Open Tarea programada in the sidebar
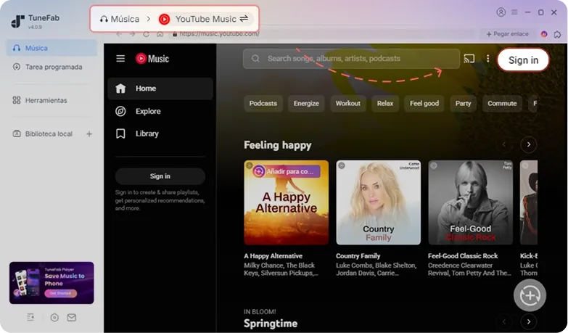568x333 pixels. [x=52, y=67]
